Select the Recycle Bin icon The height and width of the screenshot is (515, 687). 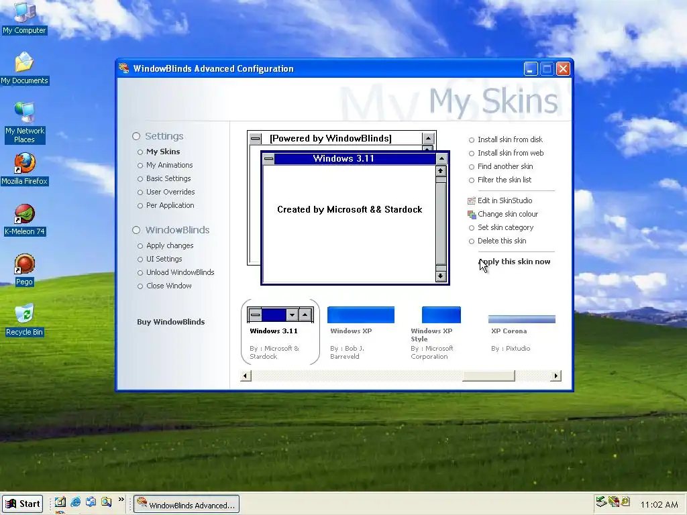click(24, 320)
